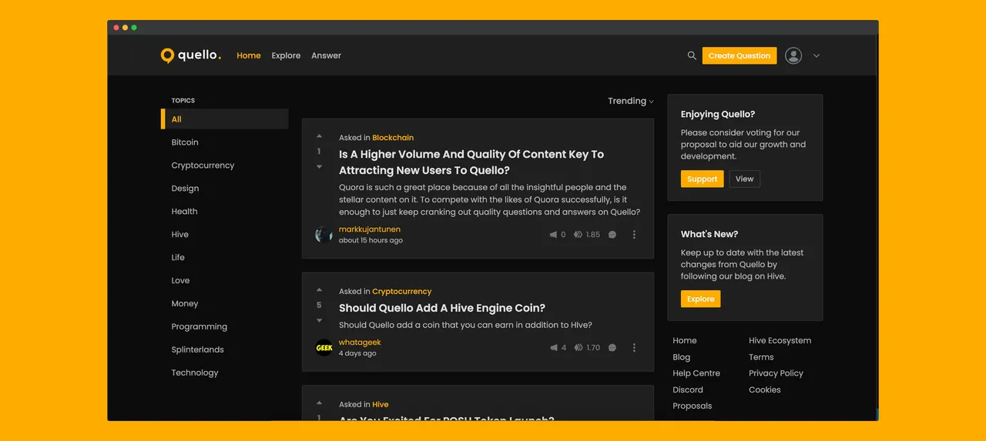Open comments on whatageek's question
This screenshot has width=986, height=441.
click(x=612, y=348)
